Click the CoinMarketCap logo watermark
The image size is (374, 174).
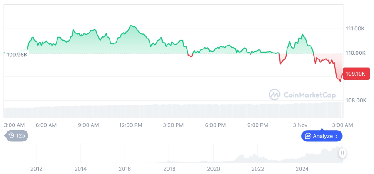pyautogui.click(x=274, y=94)
